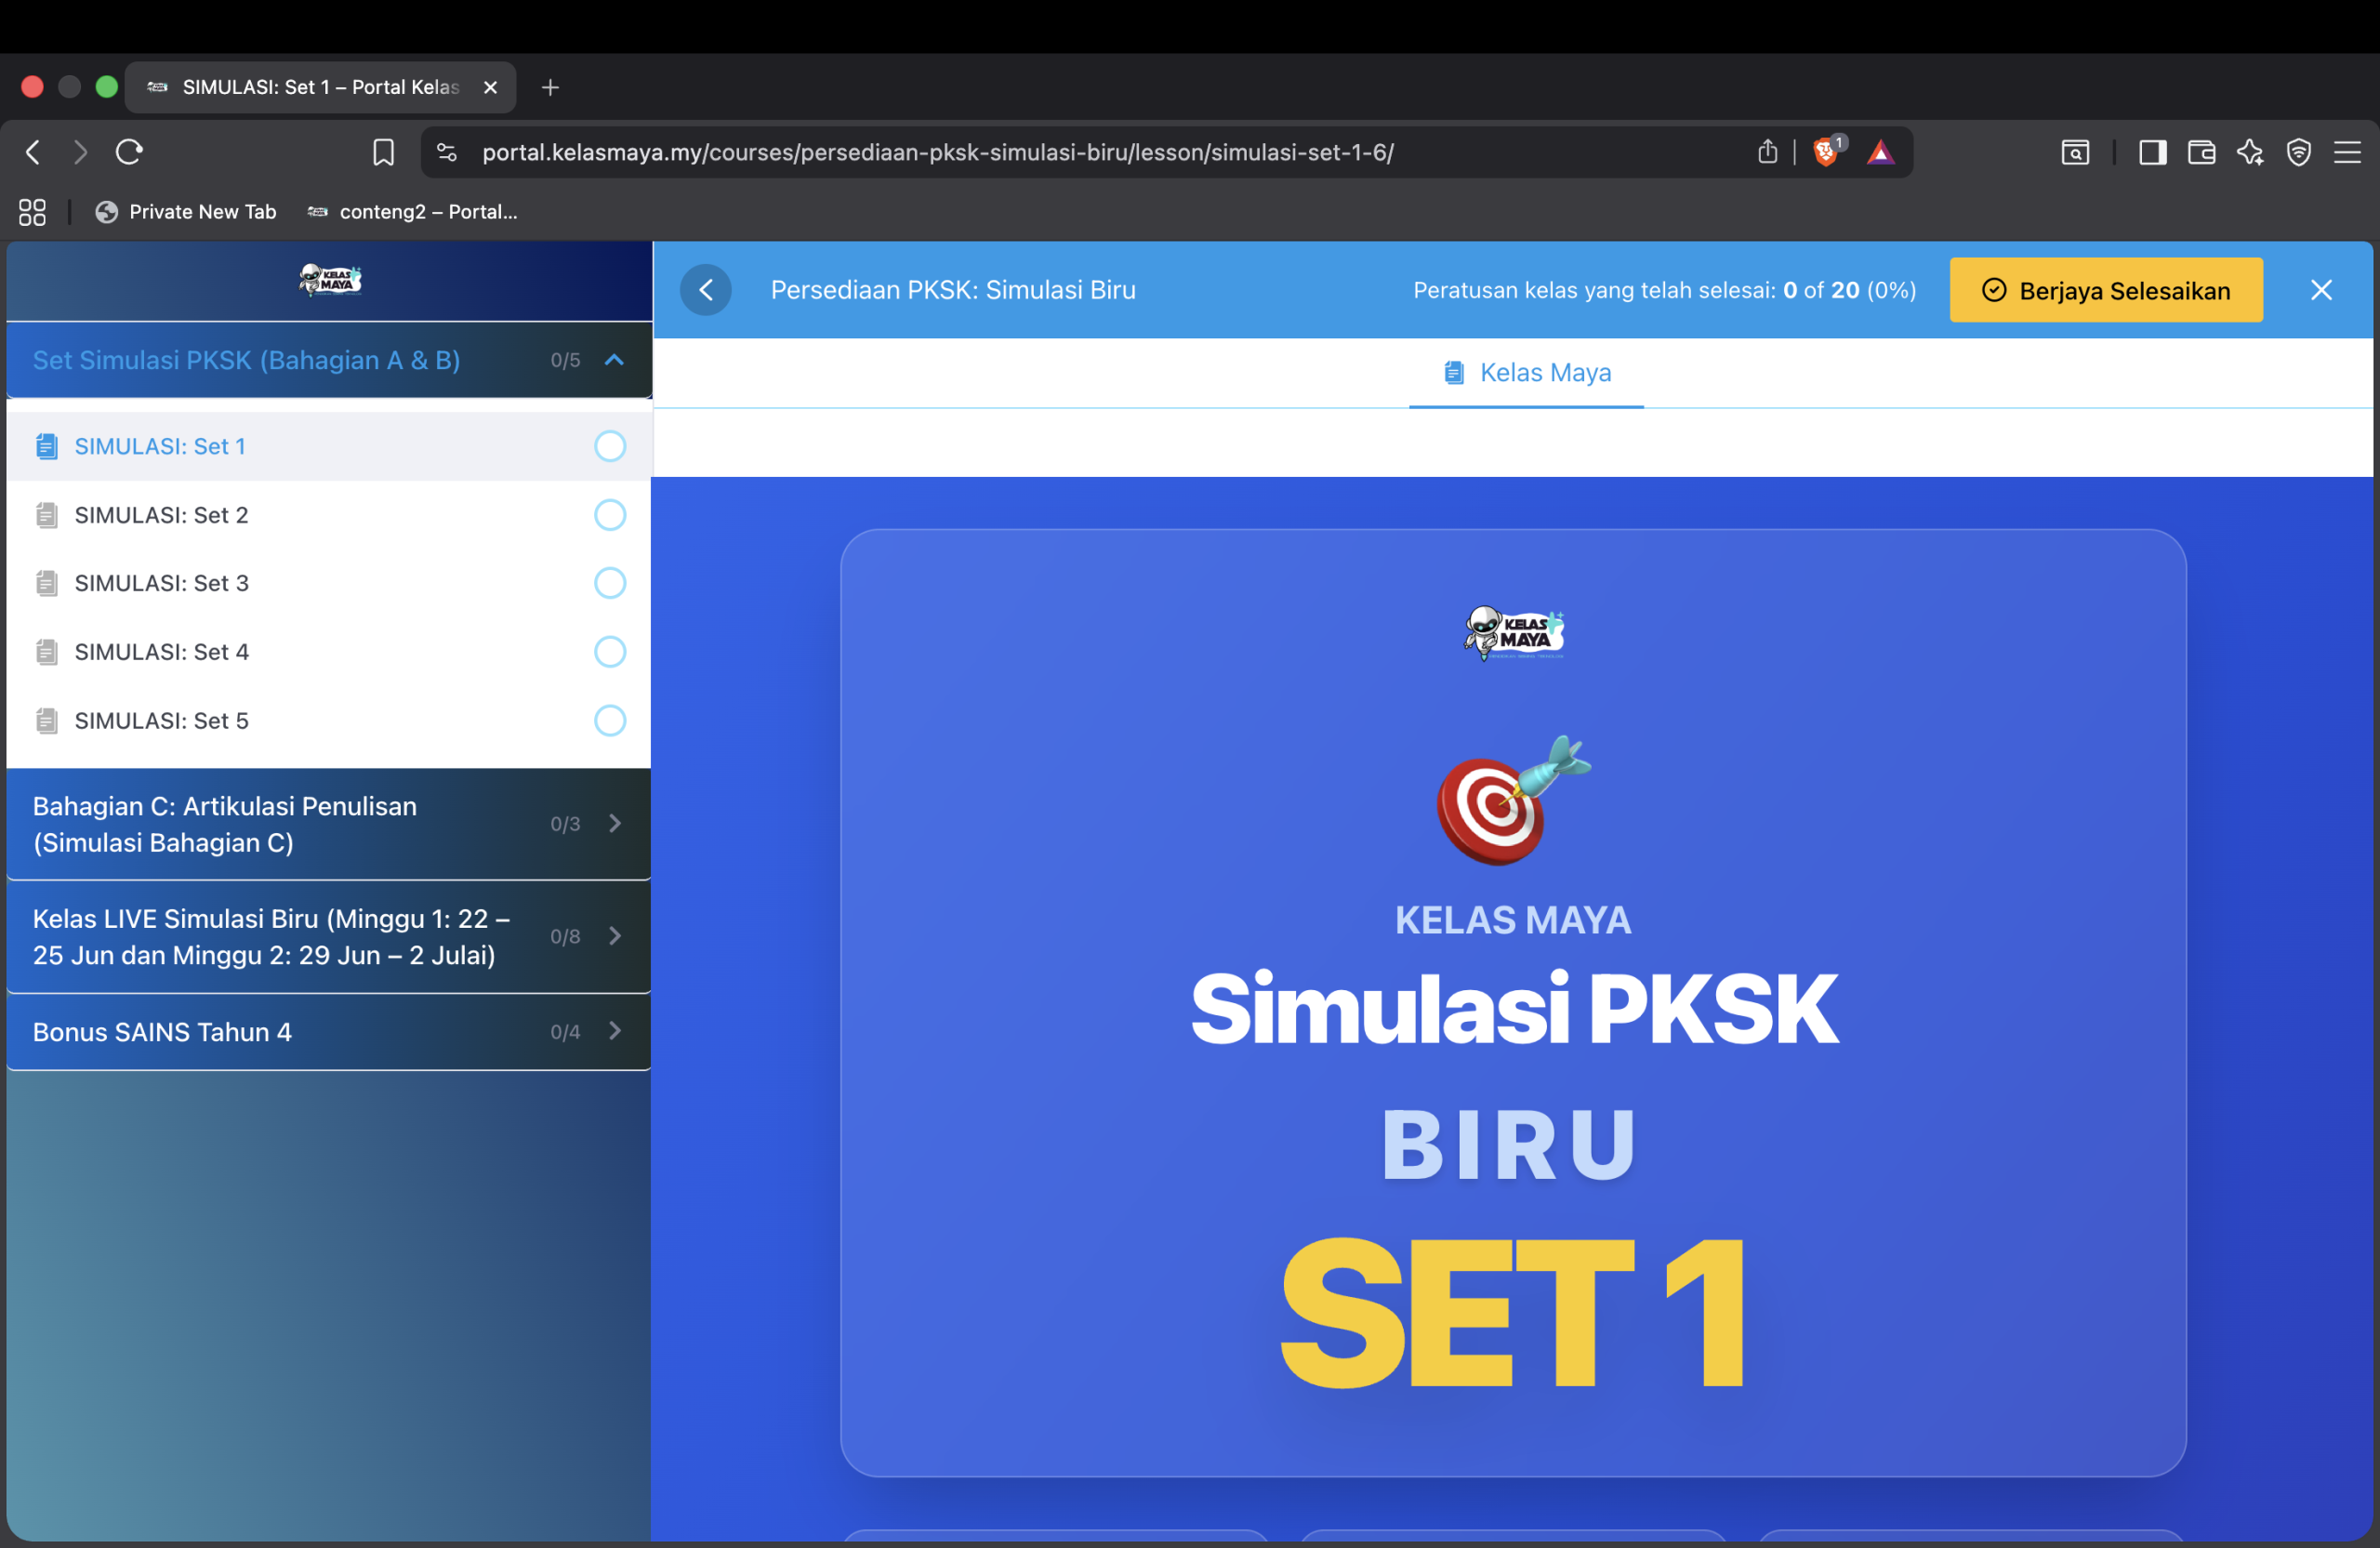Switch to the Kelas Maya tab
The height and width of the screenshot is (1548, 2380).
pos(1527,373)
